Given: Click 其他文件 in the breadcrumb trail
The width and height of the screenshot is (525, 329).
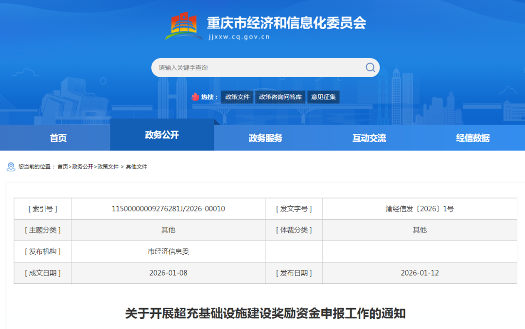Looking at the screenshot, I should coord(137,167).
